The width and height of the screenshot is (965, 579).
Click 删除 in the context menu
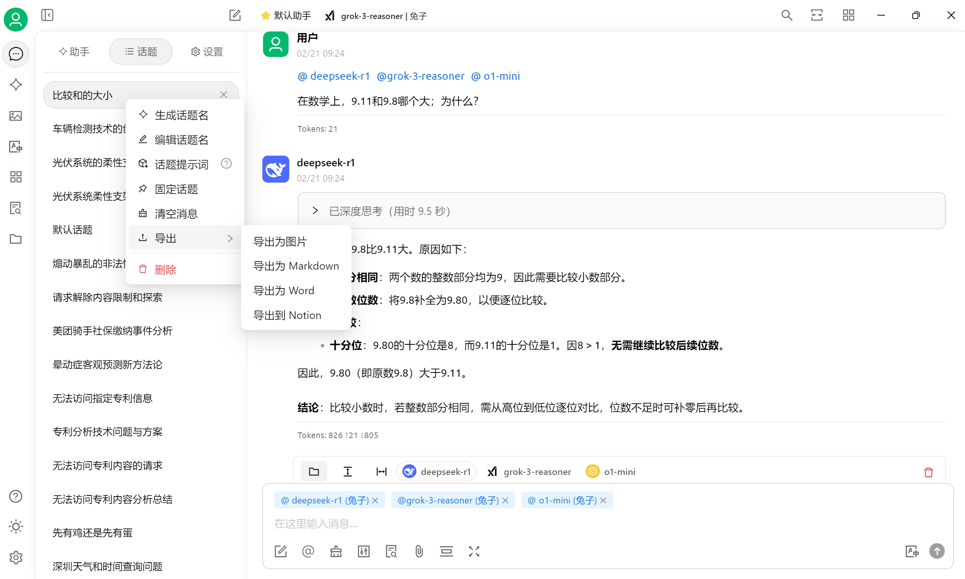click(x=165, y=269)
